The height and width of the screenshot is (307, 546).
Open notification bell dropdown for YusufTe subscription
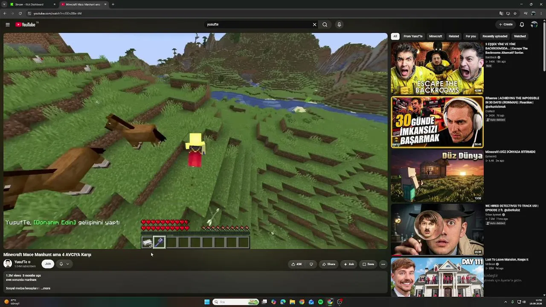click(64, 264)
